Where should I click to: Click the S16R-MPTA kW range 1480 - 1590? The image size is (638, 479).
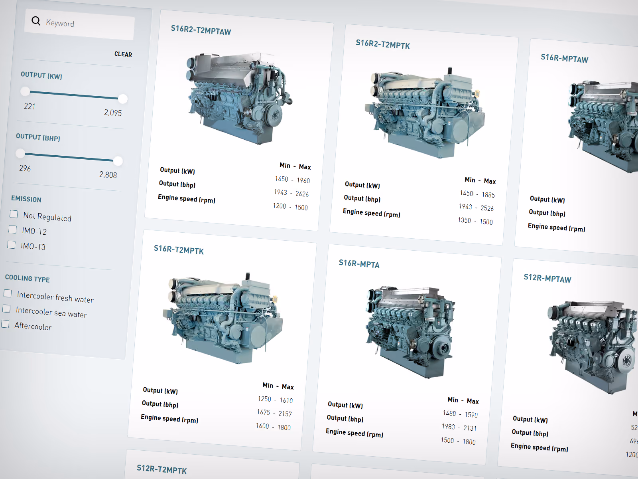coord(460,414)
